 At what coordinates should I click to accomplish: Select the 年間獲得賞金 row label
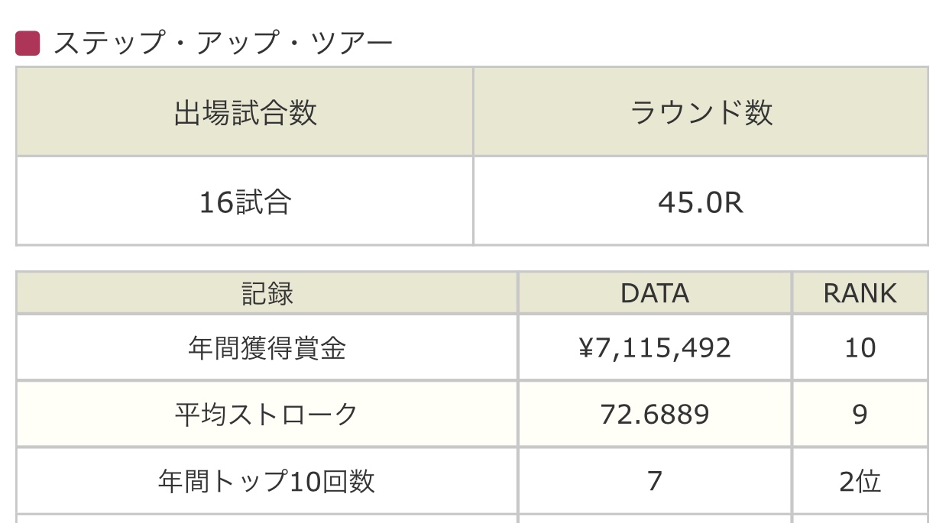(267, 348)
